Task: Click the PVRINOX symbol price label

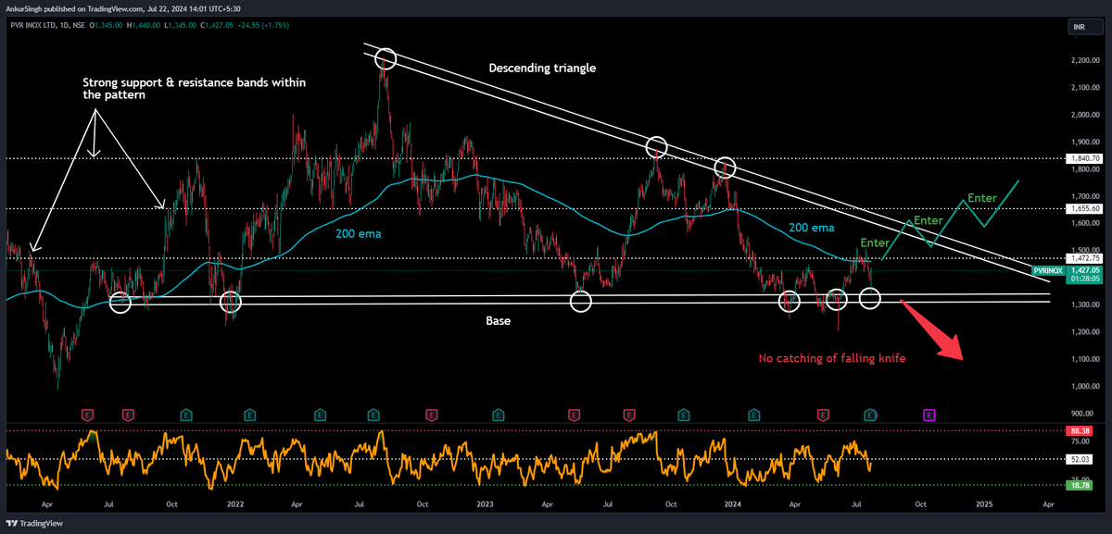Action: coord(1049,270)
